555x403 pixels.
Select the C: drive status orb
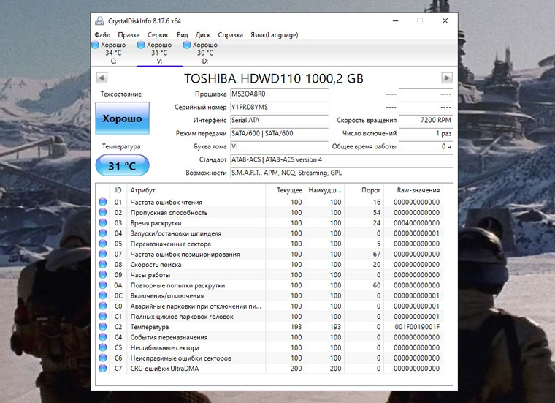95,45
